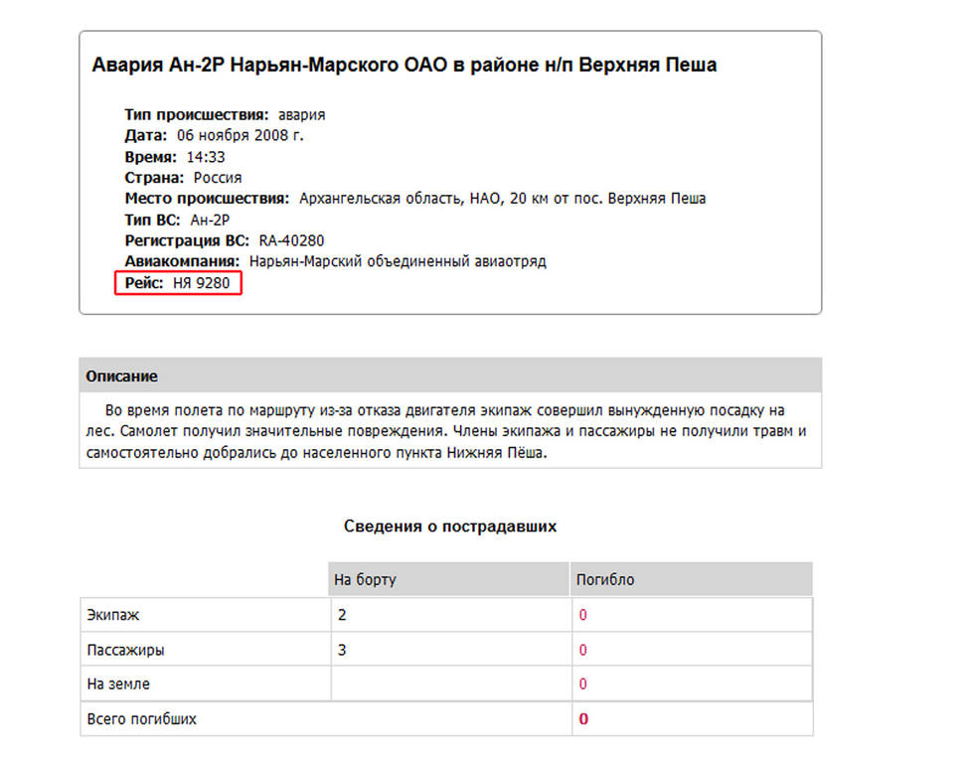Image resolution: width=975 pixels, height=763 pixels.
Task: Click the bold total '0' for 'Всего погибших'
Action: click(x=583, y=719)
